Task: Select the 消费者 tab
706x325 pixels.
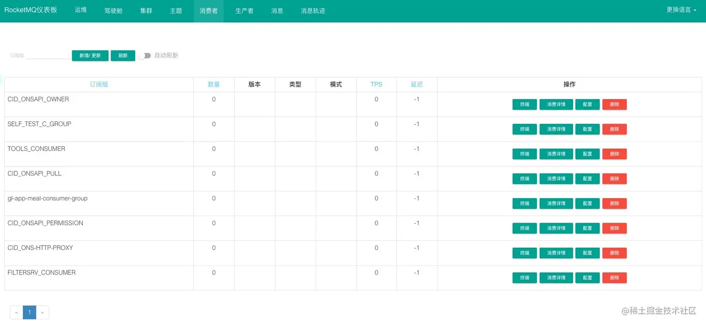Action: [209, 10]
